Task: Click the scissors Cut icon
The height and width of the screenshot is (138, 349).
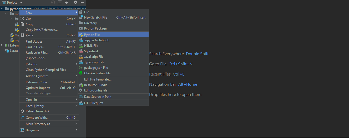Action: pyautogui.click(x=22, y=19)
